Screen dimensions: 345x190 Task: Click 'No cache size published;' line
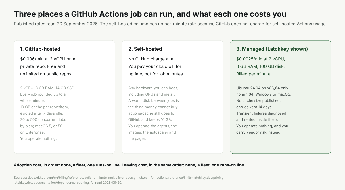[258, 100]
